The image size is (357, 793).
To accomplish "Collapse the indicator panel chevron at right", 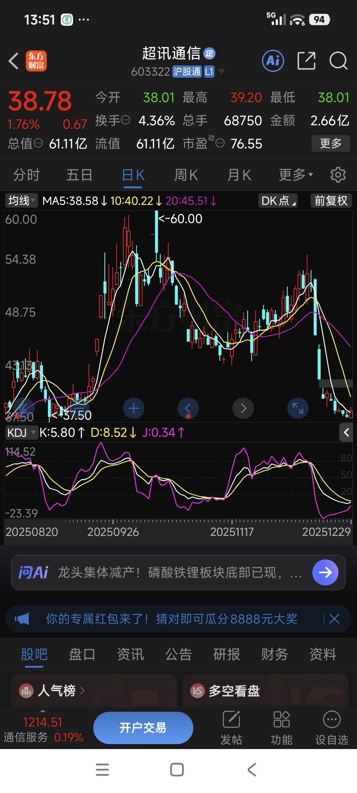I will tap(346, 433).
